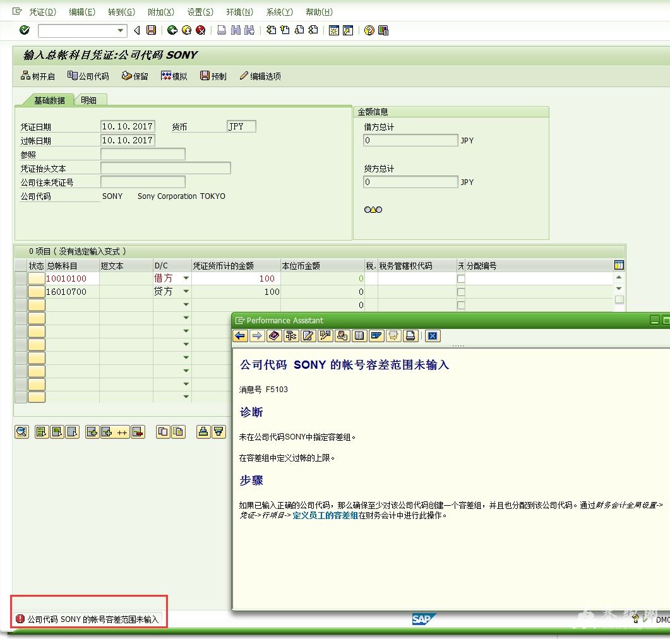Click the First Page icon
This screenshot has height=639, width=670.
coord(271,30)
